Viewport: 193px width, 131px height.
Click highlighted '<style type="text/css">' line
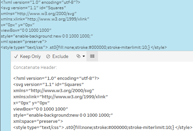[84, 47]
